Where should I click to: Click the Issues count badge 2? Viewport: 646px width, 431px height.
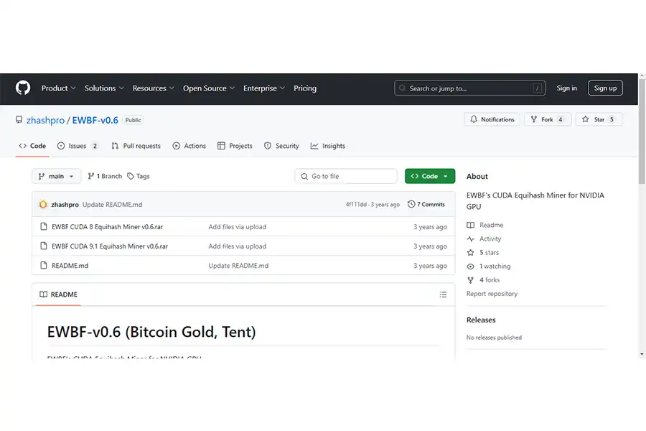coord(95,146)
